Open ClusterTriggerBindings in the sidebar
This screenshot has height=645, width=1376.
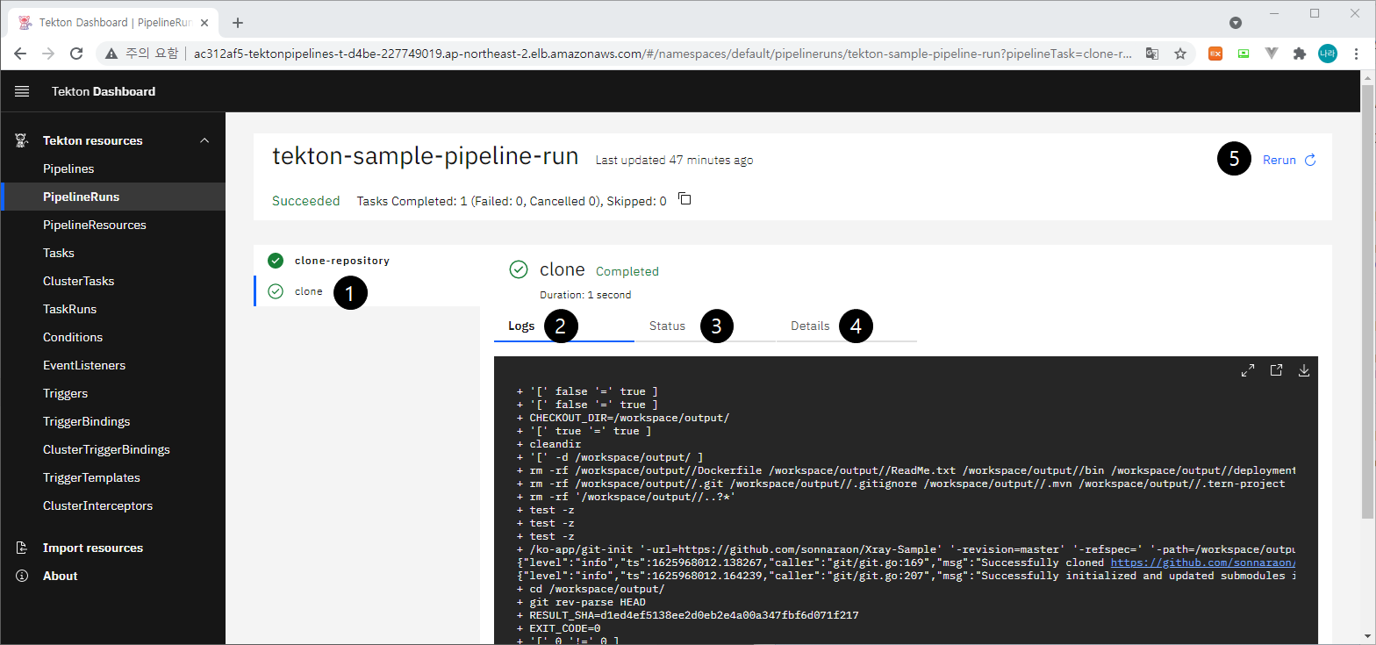point(112,449)
